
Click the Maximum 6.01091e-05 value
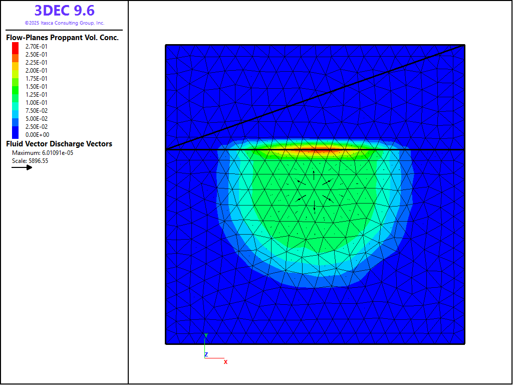(43, 153)
